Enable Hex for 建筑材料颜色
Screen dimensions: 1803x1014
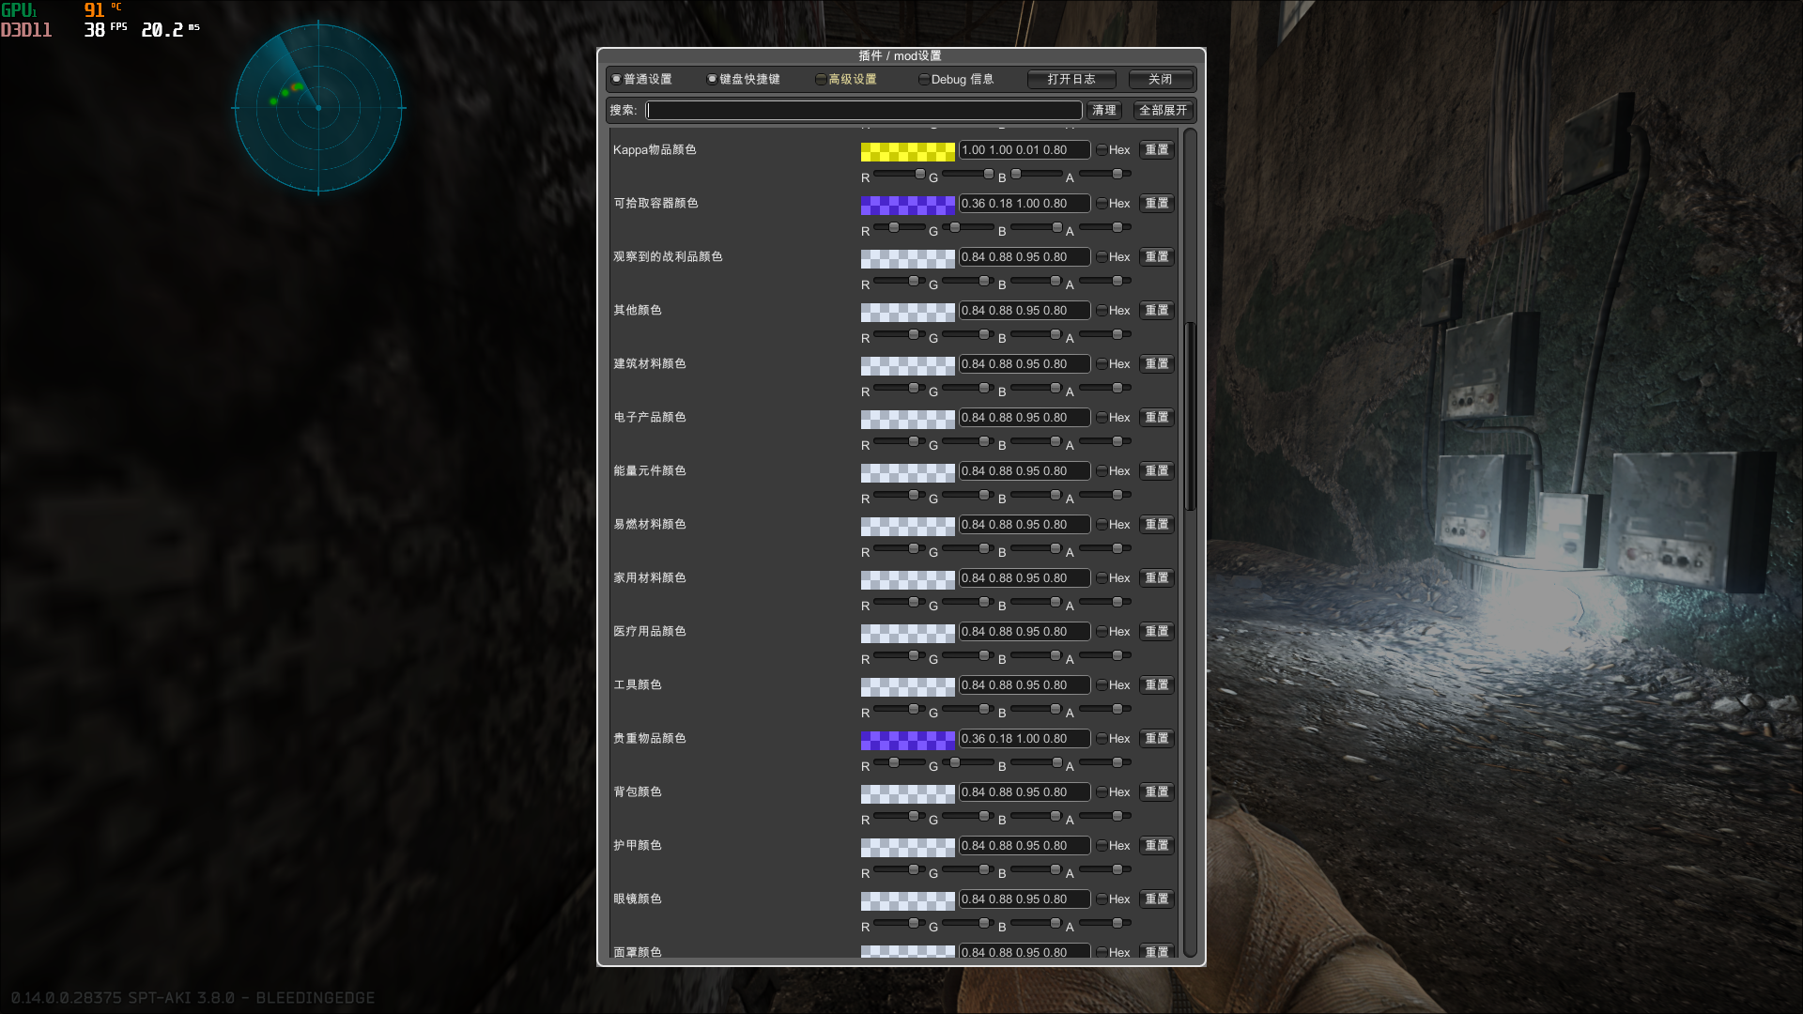coord(1113,364)
